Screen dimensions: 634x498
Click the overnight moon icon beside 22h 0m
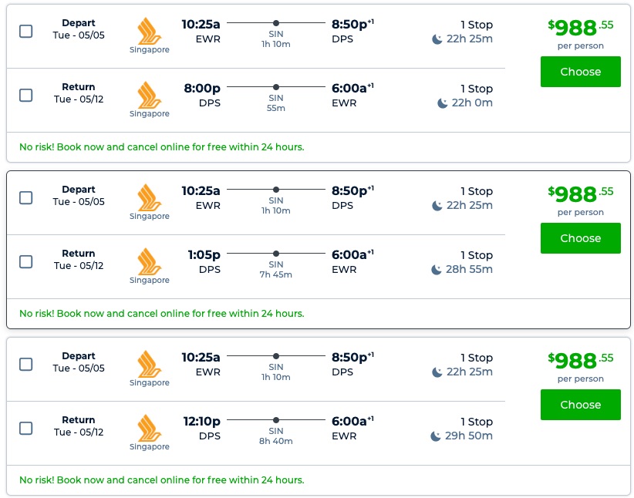click(443, 103)
